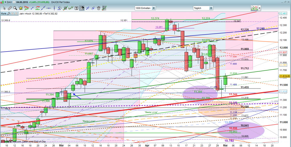The width and height of the screenshot is (291, 147).
Task: Open the Täglich timeframe dropdown
Action: [203, 8]
